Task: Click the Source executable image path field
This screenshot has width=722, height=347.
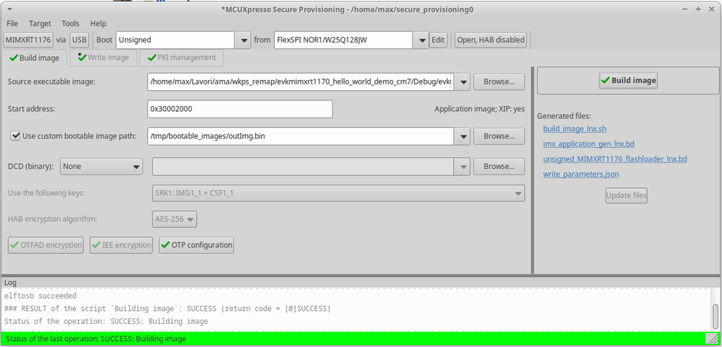Action: pos(301,82)
